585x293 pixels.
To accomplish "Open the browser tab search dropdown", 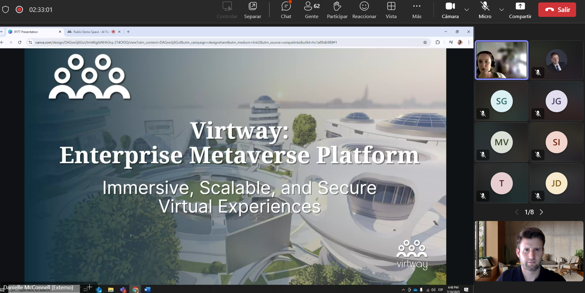I will click(2, 32).
